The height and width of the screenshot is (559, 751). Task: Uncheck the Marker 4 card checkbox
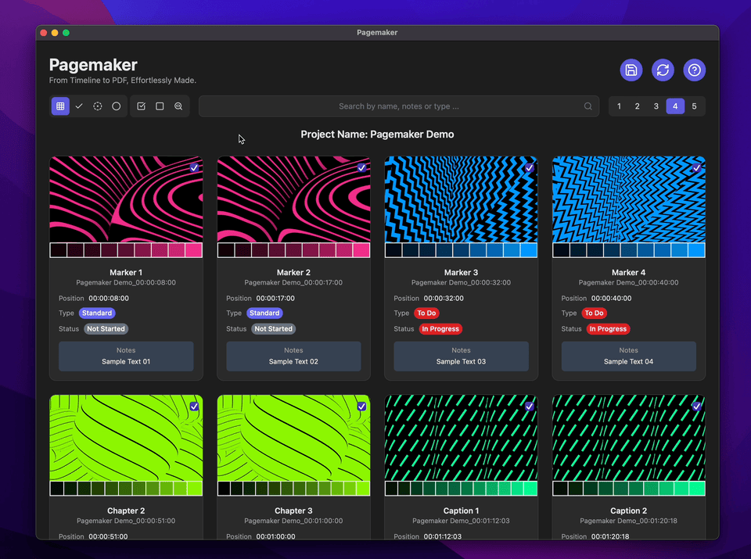696,167
